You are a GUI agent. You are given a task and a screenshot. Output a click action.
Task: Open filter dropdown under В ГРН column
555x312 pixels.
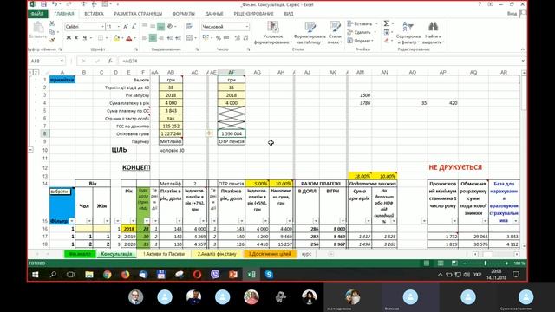pos(343,221)
